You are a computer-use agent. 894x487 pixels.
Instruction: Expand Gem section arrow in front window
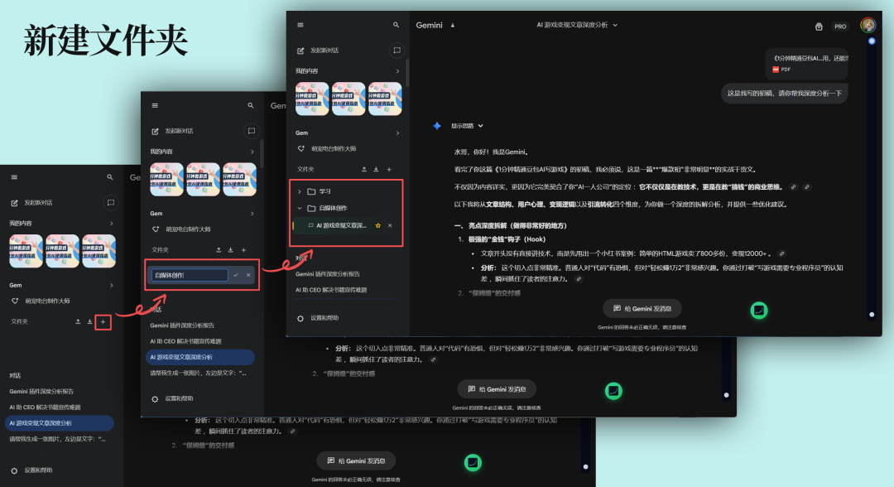click(397, 133)
